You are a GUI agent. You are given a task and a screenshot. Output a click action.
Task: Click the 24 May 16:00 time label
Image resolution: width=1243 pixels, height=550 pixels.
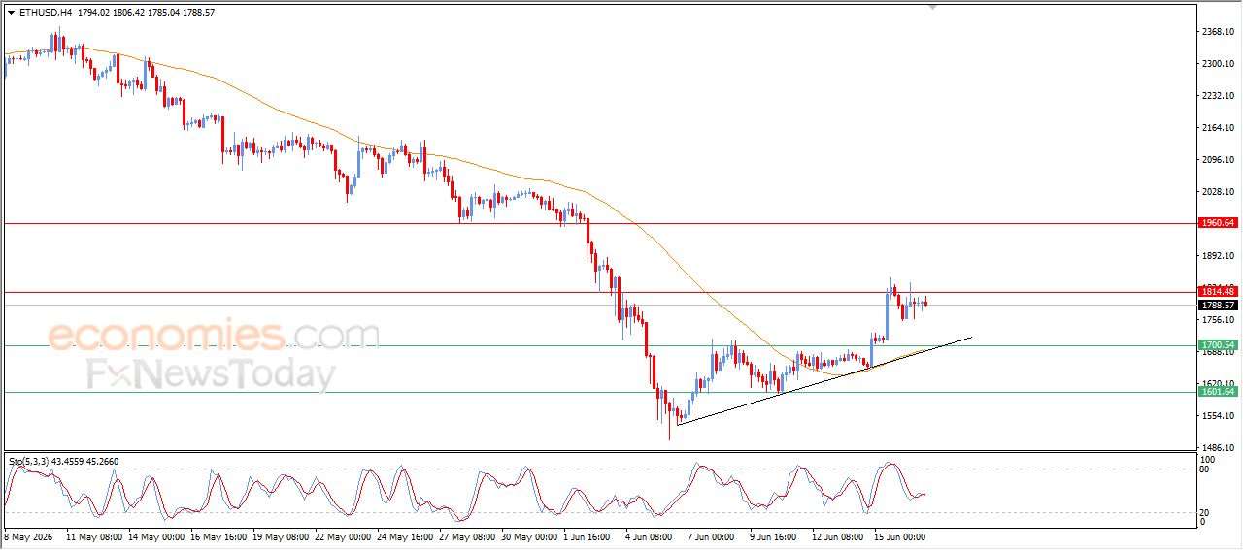coord(406,536)
